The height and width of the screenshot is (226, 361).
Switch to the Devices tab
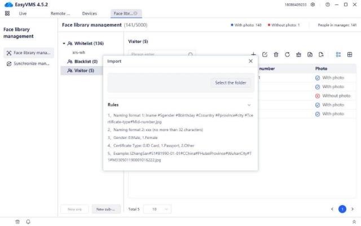point(89,13)
